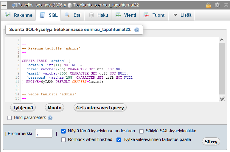
Task: Collapse the top panel with the double-chevron icon
Action: pos(226,5)
